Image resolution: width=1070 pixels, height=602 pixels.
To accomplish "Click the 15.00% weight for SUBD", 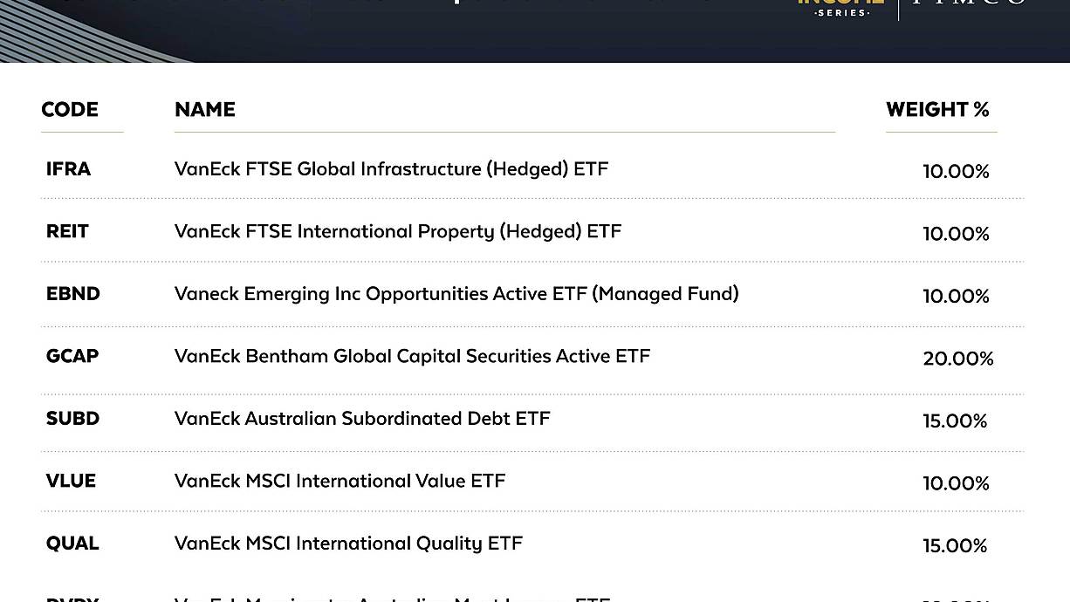I will (955, 421).
